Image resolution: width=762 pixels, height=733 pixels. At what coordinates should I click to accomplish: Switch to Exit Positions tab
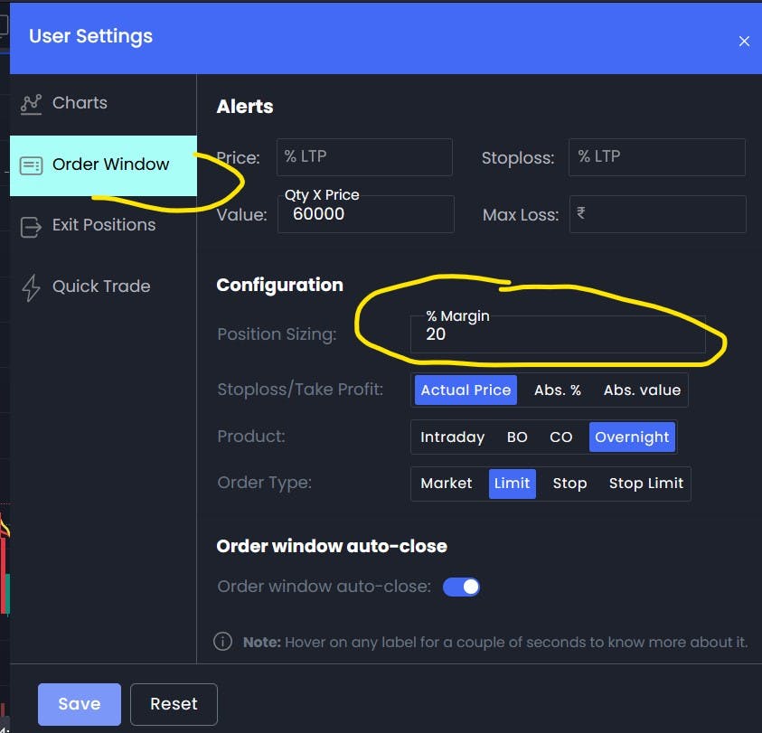click(103, 226)
